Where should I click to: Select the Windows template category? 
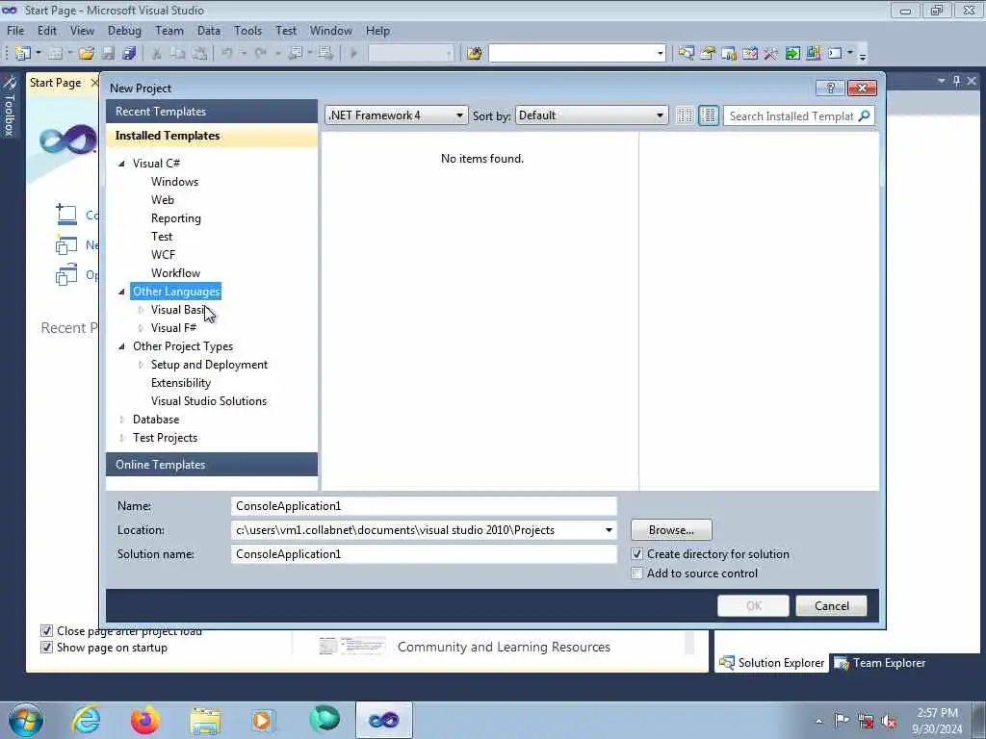point(175,182)
